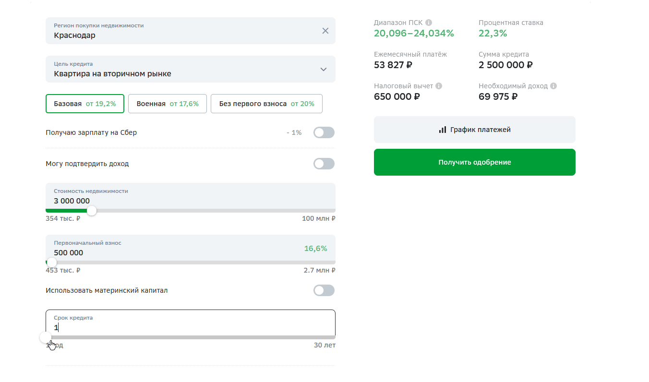Click the 354 тыс. ₽ minimum label

point(63,218)
